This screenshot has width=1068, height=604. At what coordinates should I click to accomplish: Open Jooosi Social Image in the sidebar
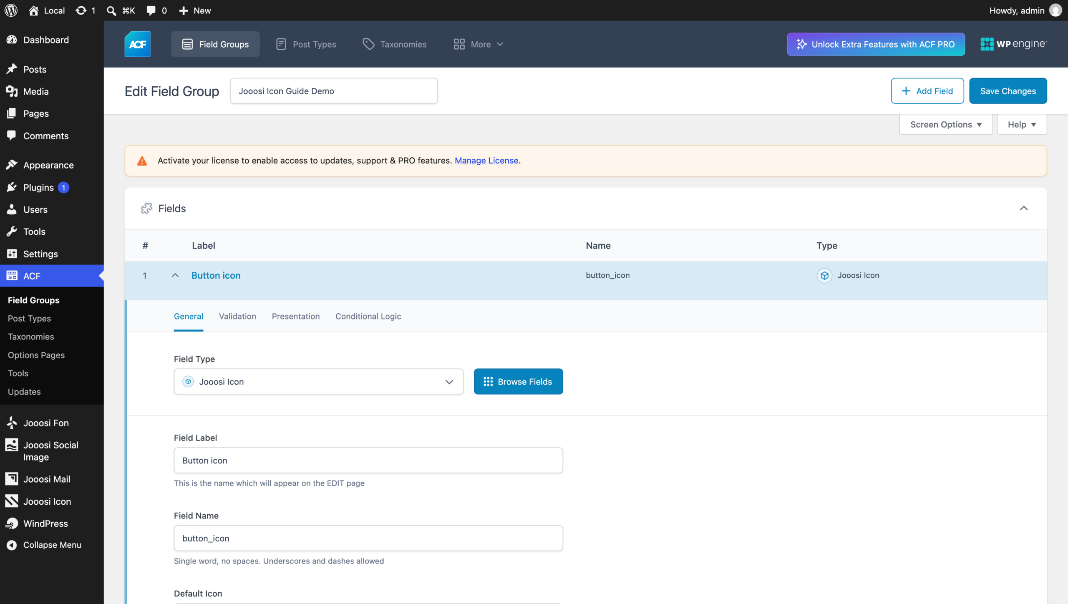tap(52, 451)
